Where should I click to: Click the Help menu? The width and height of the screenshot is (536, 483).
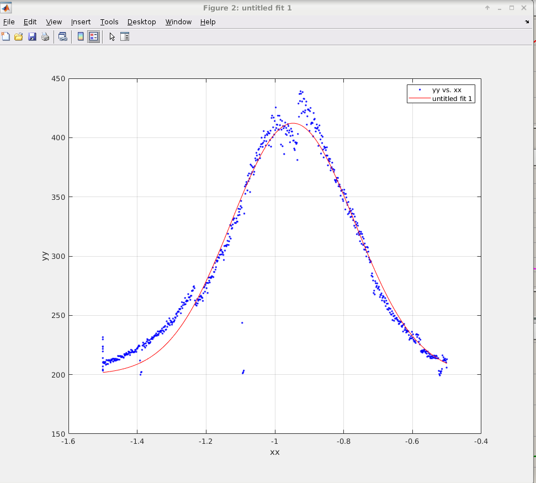coord(208,22)
